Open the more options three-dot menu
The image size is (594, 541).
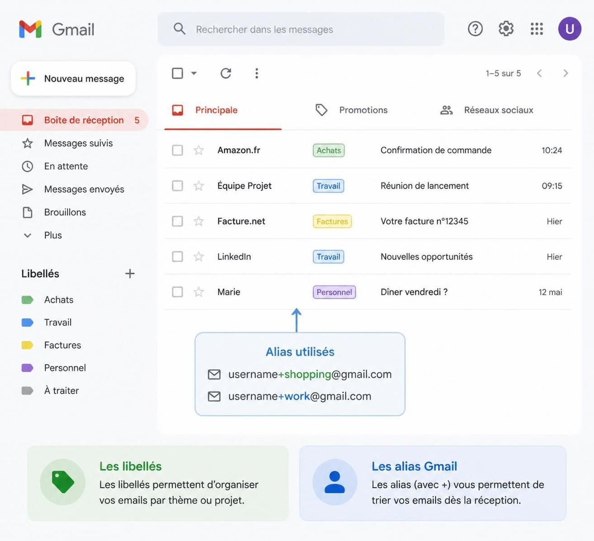click(x=256, y=73)
